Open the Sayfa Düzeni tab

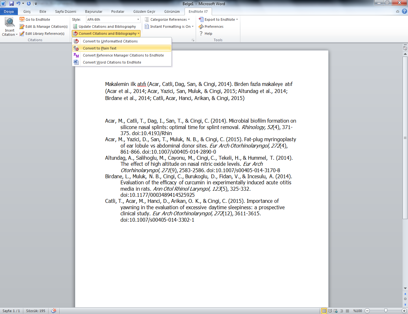(65, 11)
